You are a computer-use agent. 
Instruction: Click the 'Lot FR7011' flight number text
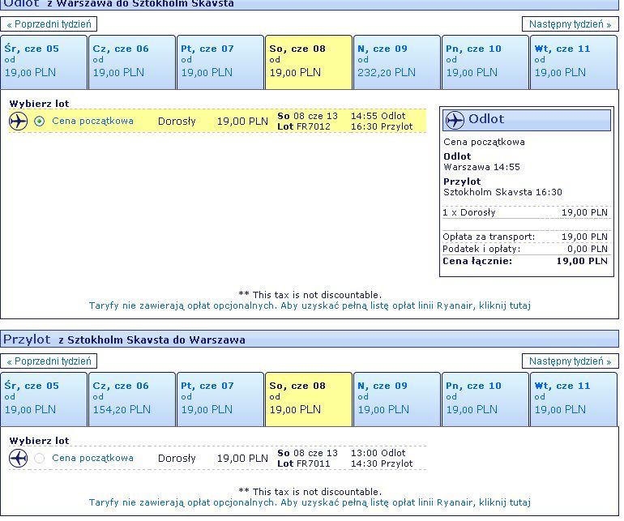(304, 463)
